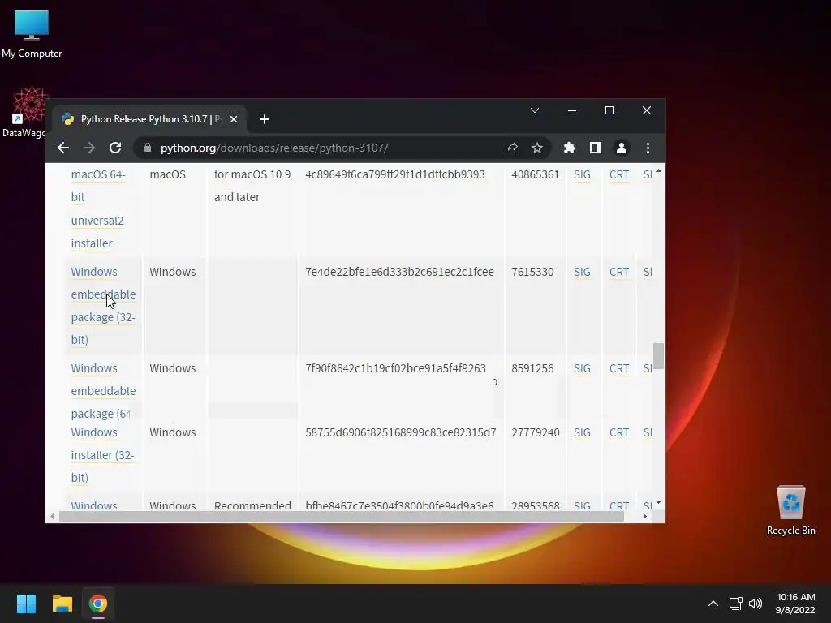Select the DataWagon desktop shortcut
831x623 pixels.
point(24,112)
